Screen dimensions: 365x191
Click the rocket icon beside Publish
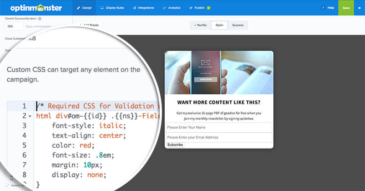pos(191,8)
